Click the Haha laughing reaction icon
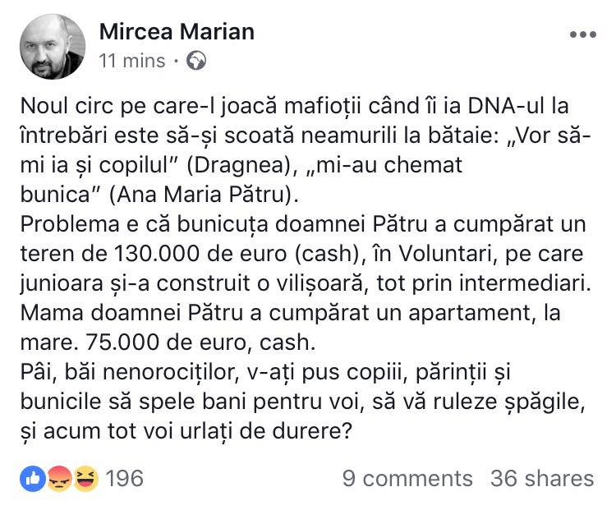616x510 pixels. [x=85, y=478]
